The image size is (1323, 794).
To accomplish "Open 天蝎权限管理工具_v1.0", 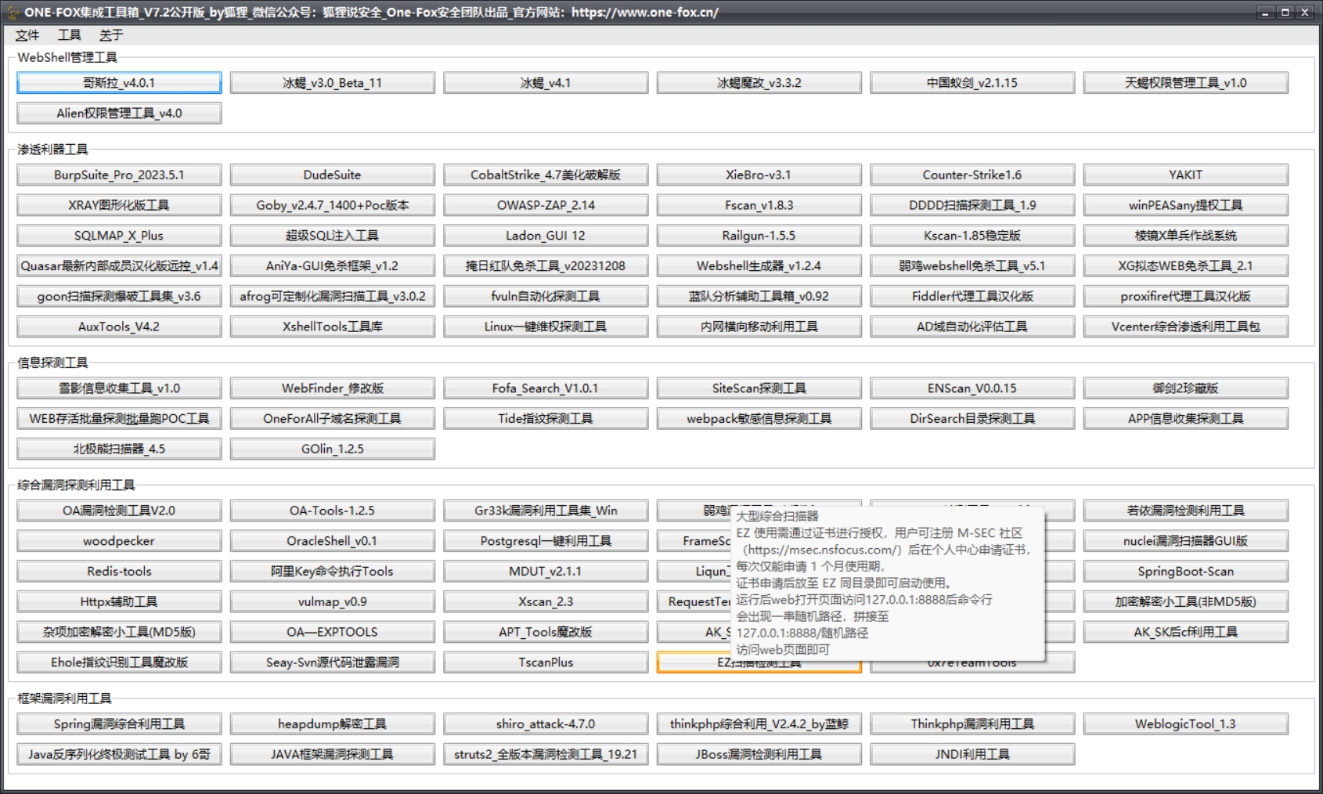I will [1186, 83].
